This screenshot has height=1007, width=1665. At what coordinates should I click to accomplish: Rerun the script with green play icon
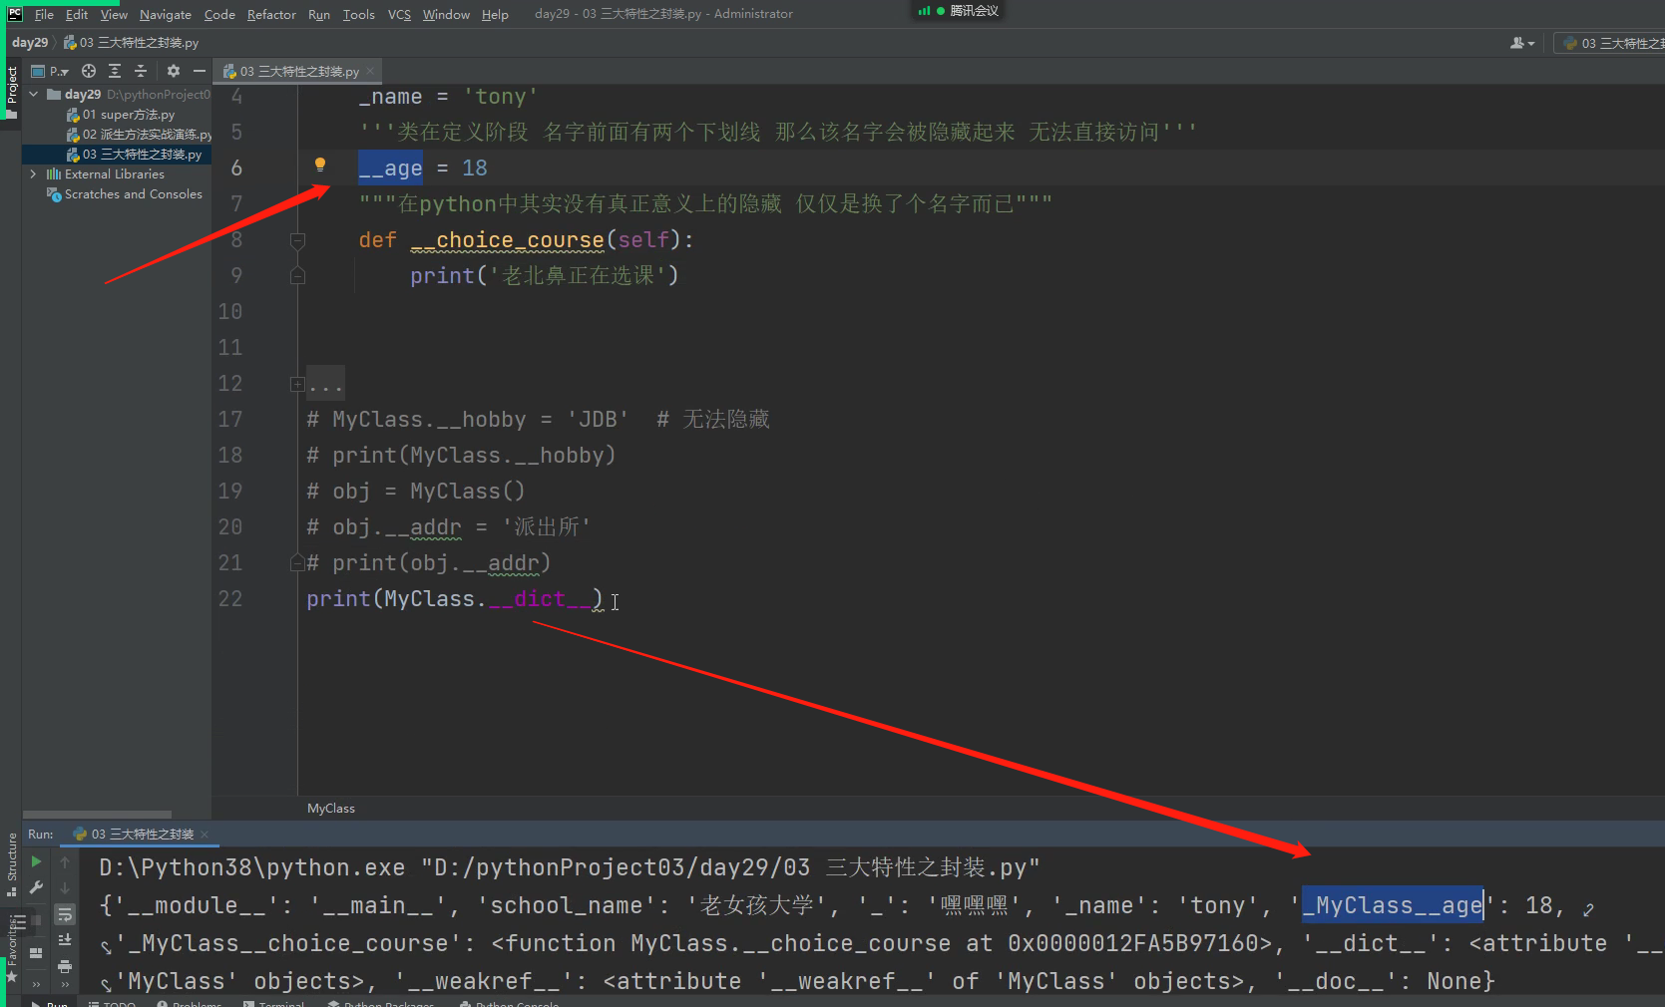point(36,861)
